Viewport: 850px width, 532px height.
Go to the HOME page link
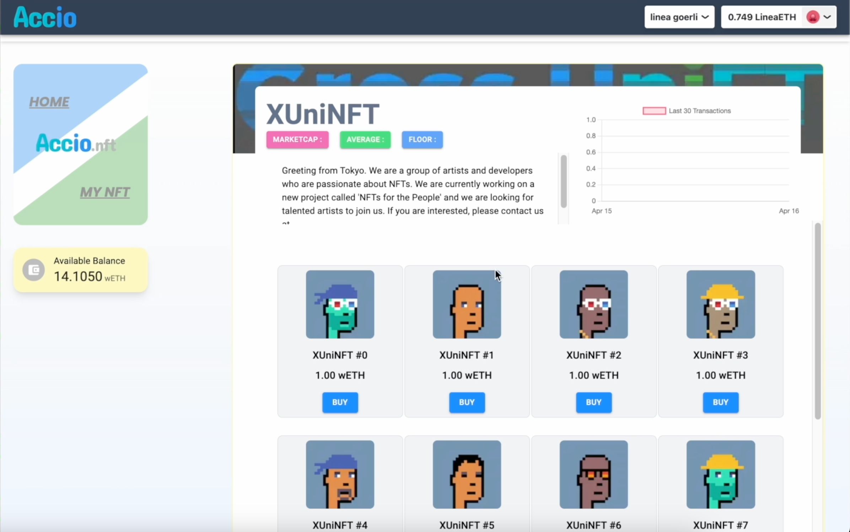tap(49, 102)
